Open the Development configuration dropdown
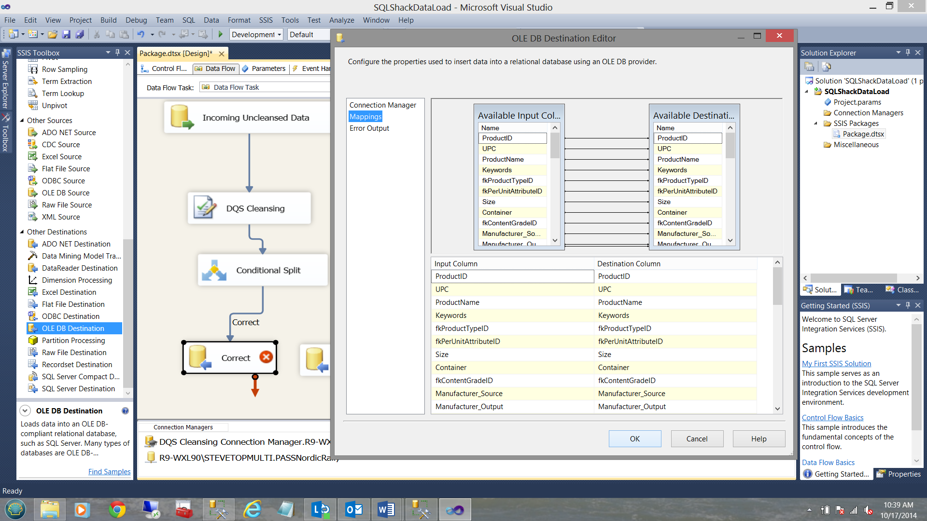 [279, 34]
